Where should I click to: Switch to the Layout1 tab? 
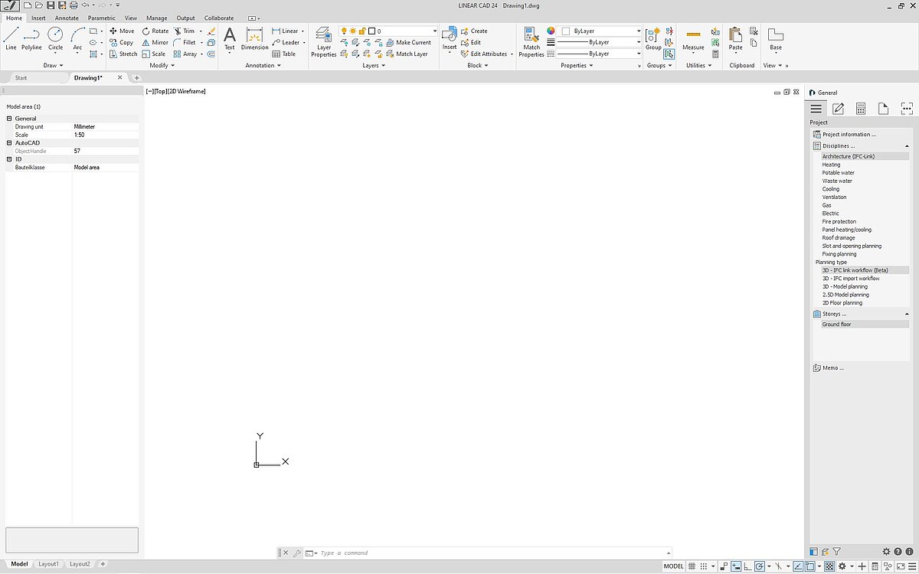tap(48, 564)
